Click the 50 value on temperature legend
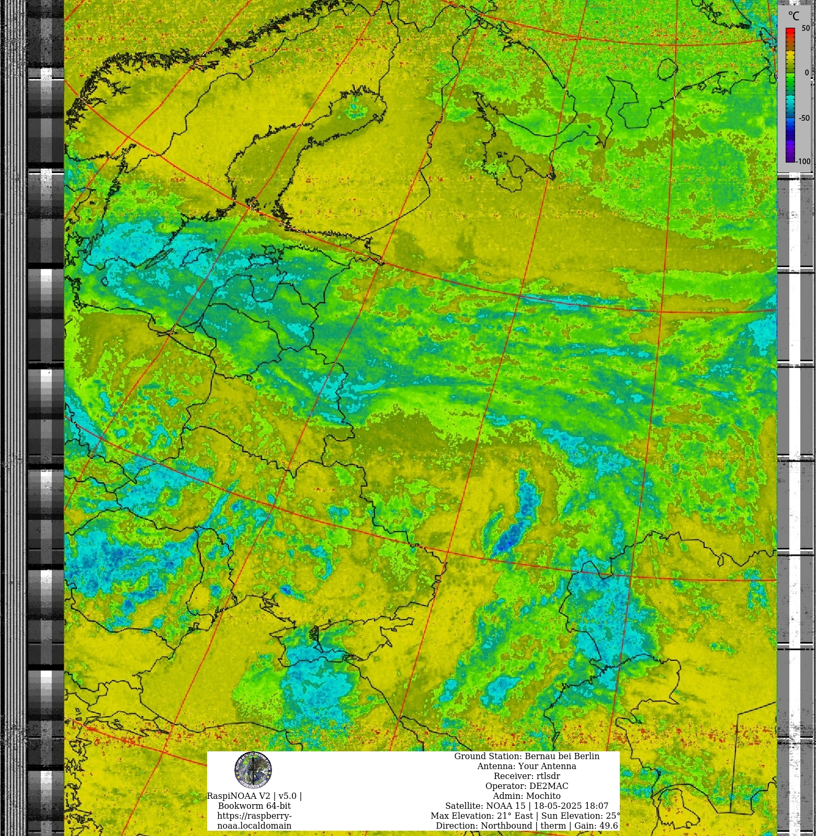The image size is (816, 836). click(x=806, y=29)
